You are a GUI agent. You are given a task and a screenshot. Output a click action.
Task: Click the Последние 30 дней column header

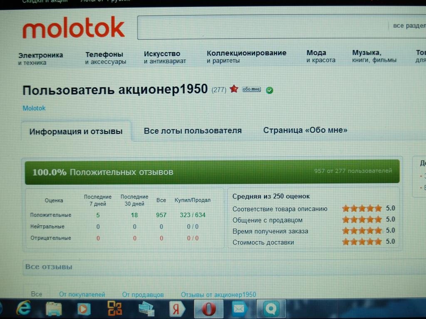click(134, 200)
